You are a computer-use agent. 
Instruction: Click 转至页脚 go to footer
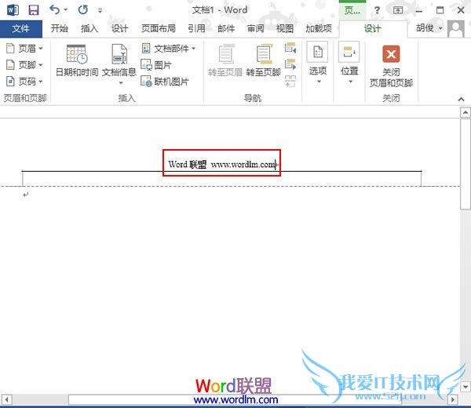coord(264,60)
